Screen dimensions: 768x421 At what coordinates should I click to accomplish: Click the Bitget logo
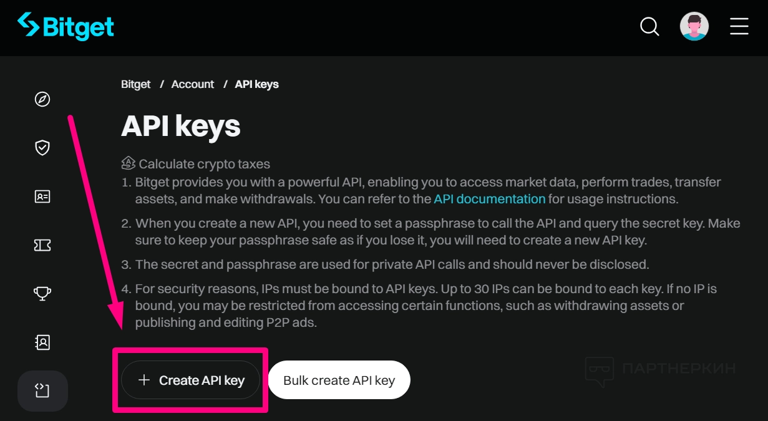[x=66, y=27]
